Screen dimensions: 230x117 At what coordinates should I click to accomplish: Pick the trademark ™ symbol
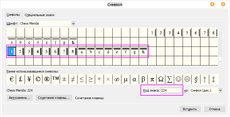[56, 79]
